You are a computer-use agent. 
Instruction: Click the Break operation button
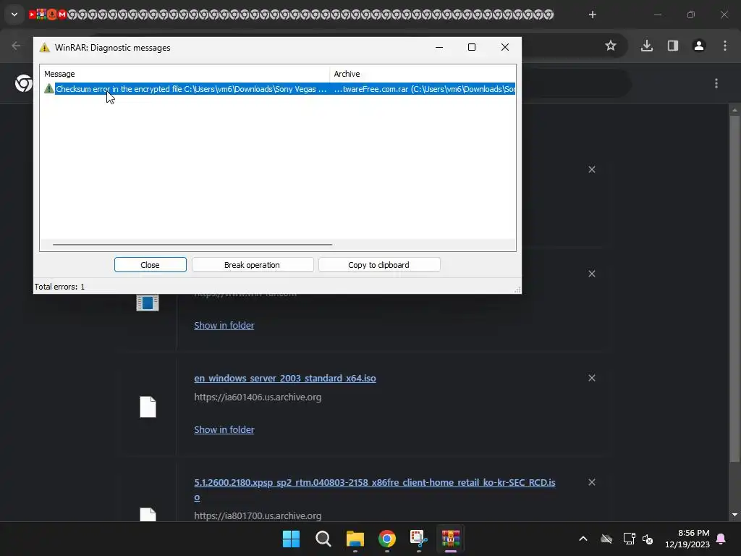[253, 265]
